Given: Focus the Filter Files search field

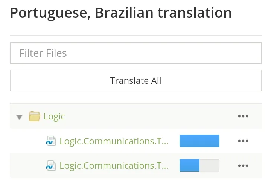Looking at the screenshot, I should 136,53.
